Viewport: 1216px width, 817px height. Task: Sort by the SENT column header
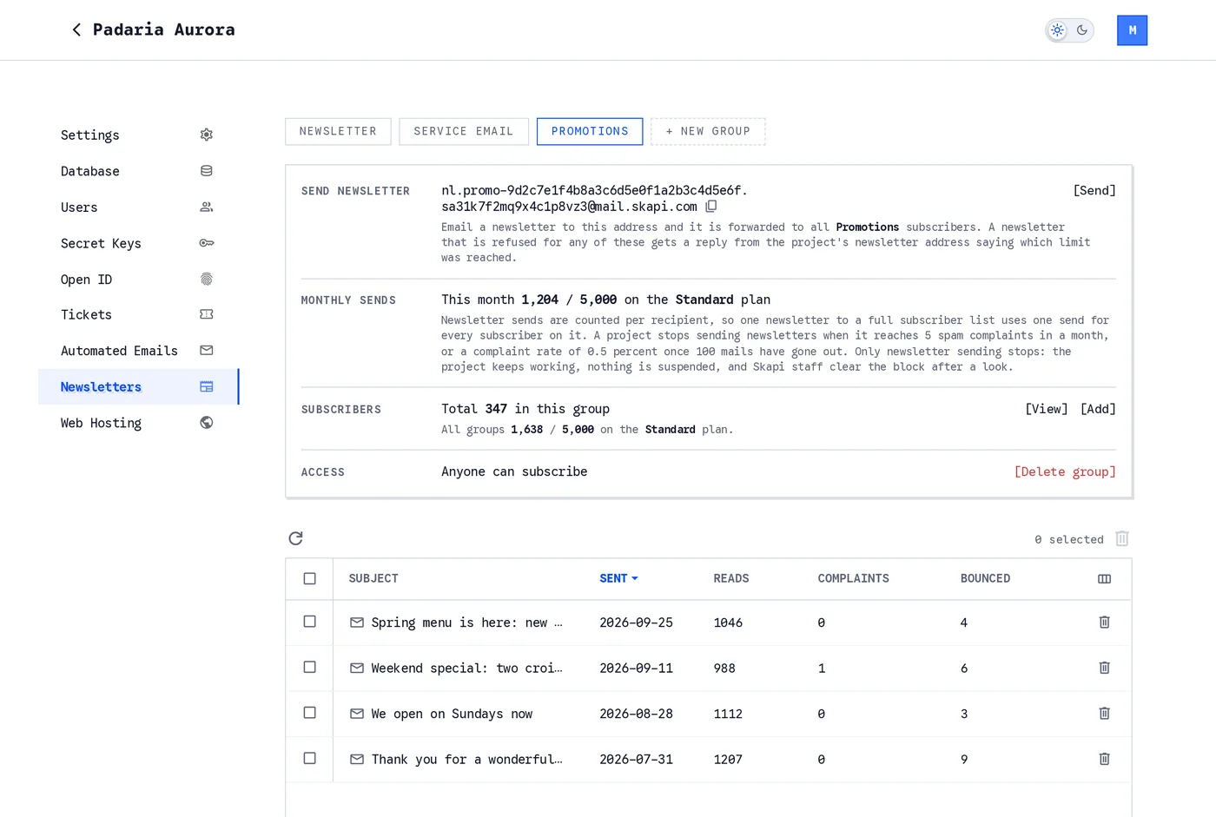pyautogui.click(x=618, y=578)
